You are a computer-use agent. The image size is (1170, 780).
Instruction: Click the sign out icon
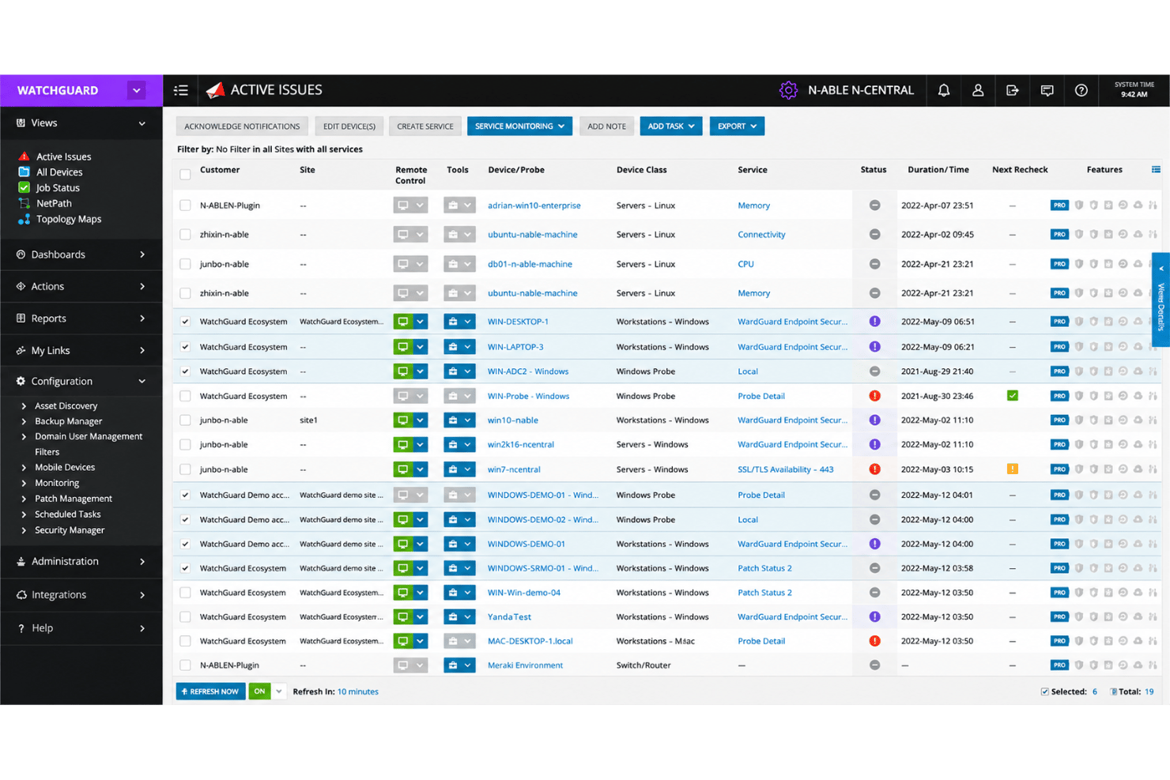pos(1012,90)
